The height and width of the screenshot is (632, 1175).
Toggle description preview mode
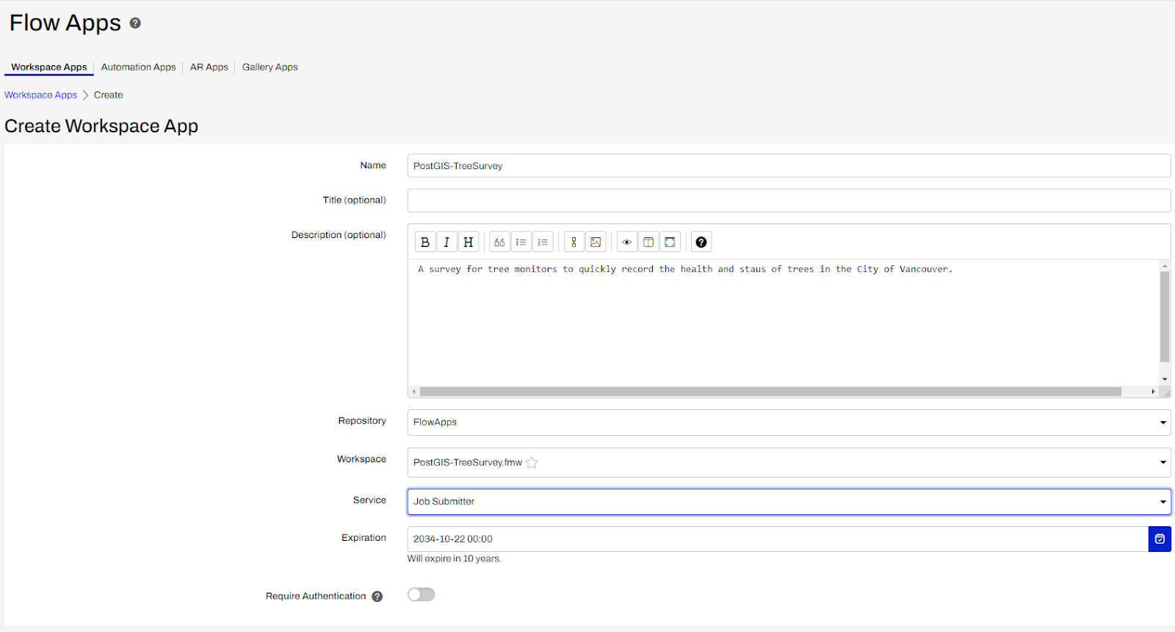(626, 242)
